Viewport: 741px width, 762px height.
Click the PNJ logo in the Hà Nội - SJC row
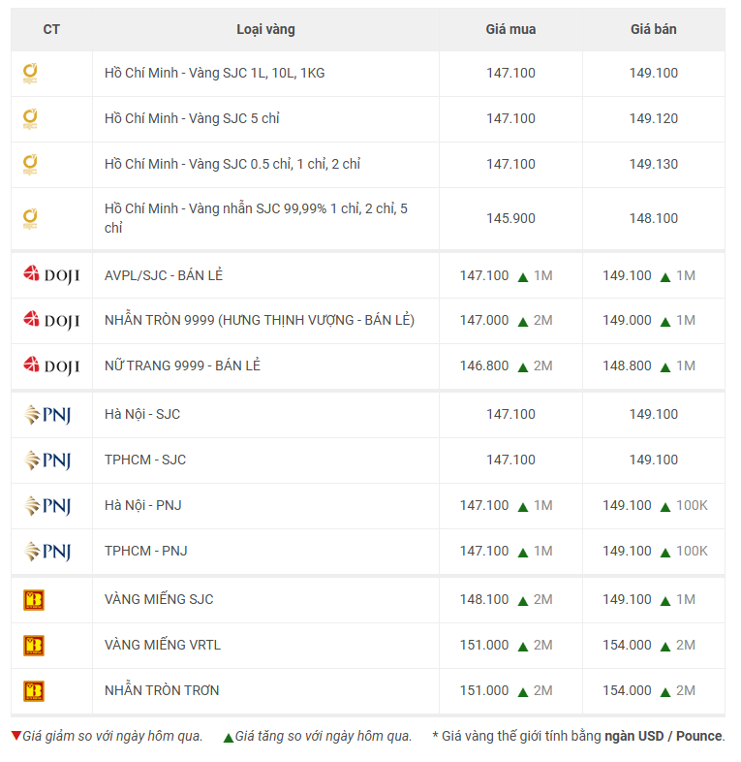(47, 415)
